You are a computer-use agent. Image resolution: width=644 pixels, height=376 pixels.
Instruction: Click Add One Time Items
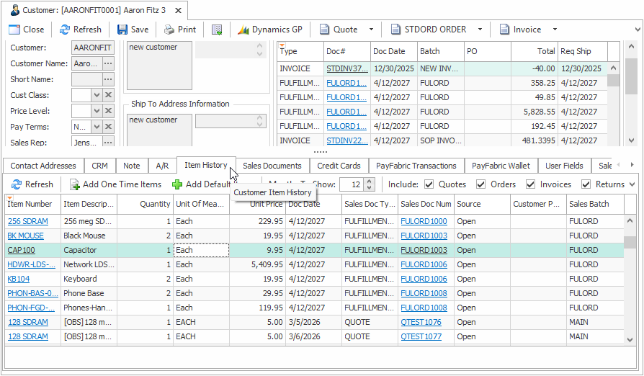(115, 184)
